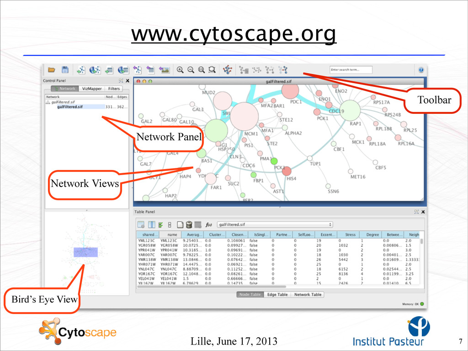Click the Stress value 5442

pos(343,260)
